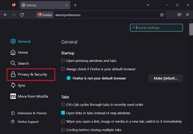
Task: Click the General gear icon in the sidebar
Action: click(13, 41)
